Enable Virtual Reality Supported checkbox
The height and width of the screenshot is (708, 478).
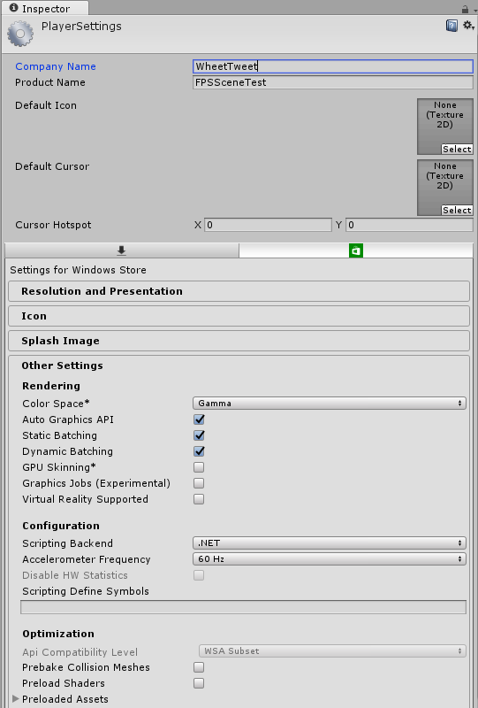click(x=199, y=499)
